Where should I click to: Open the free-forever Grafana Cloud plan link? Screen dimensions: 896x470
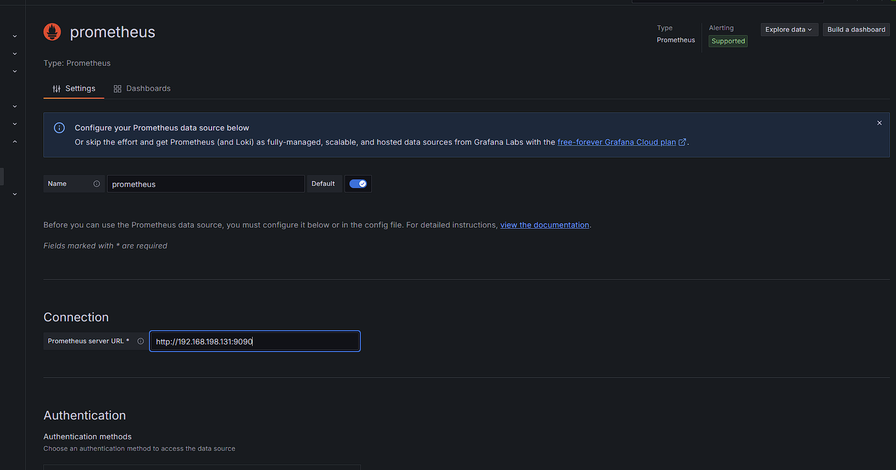point(616,142)
